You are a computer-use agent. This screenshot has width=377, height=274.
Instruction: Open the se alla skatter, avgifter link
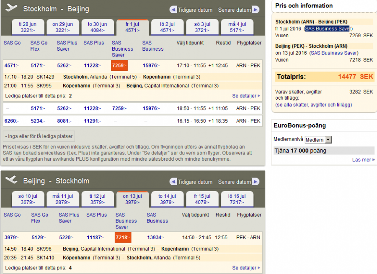point(313,105)
